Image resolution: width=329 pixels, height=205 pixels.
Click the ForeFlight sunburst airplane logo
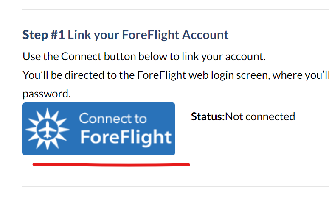pyautogui.click(x=48, y=129)
